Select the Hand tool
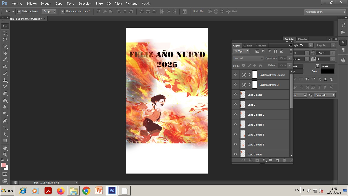Viewport: 348px width, 196px height. click(x=5, y=148)
